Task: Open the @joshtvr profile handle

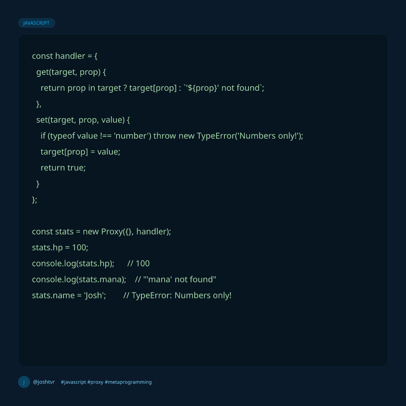Action: (x=44, y=382)
